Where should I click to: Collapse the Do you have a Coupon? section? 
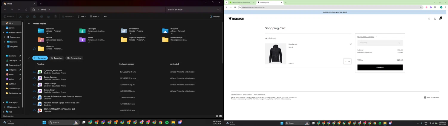click(367, 37)
